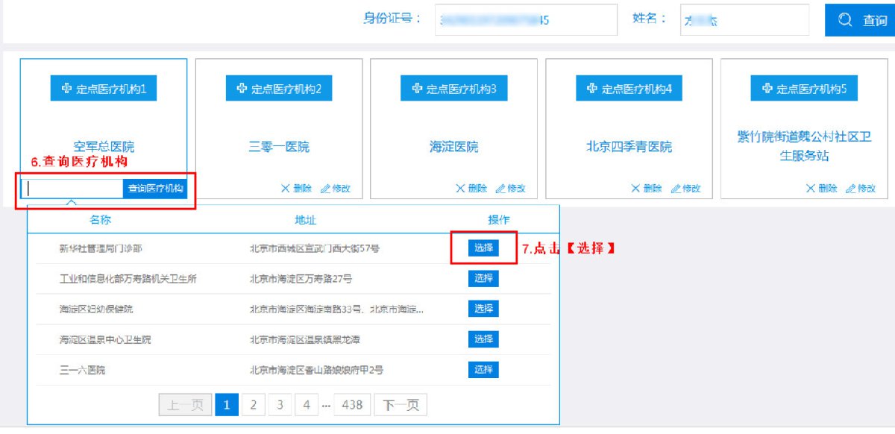895x434 pixels.
Task: Focus the 身份证号 input field
Action: [x=526, y=20]
